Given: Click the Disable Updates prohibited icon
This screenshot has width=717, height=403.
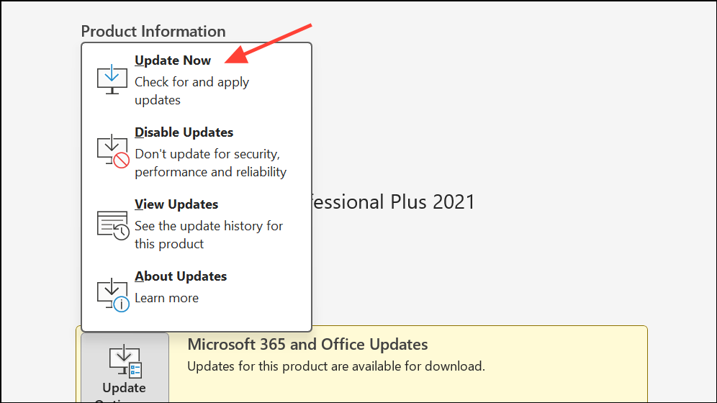Looking at the screenshot, I should coord(113,151).
